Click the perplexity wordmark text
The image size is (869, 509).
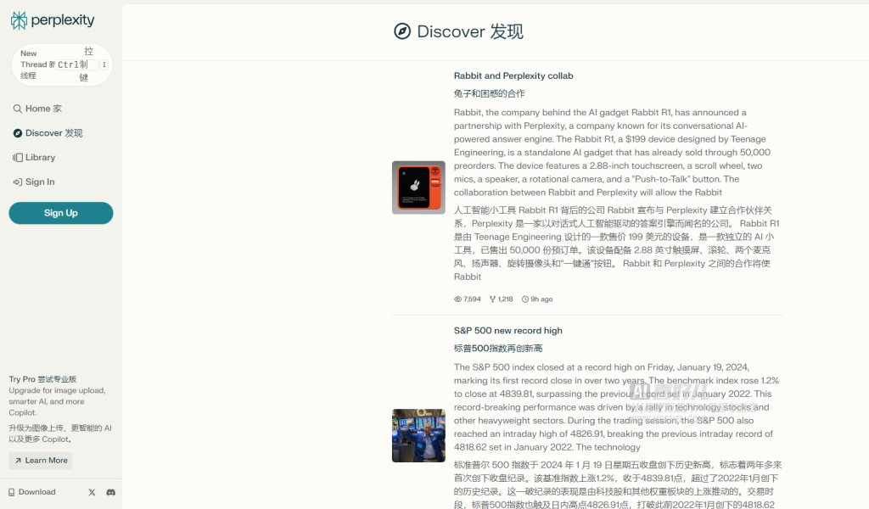tap(63, 20)
